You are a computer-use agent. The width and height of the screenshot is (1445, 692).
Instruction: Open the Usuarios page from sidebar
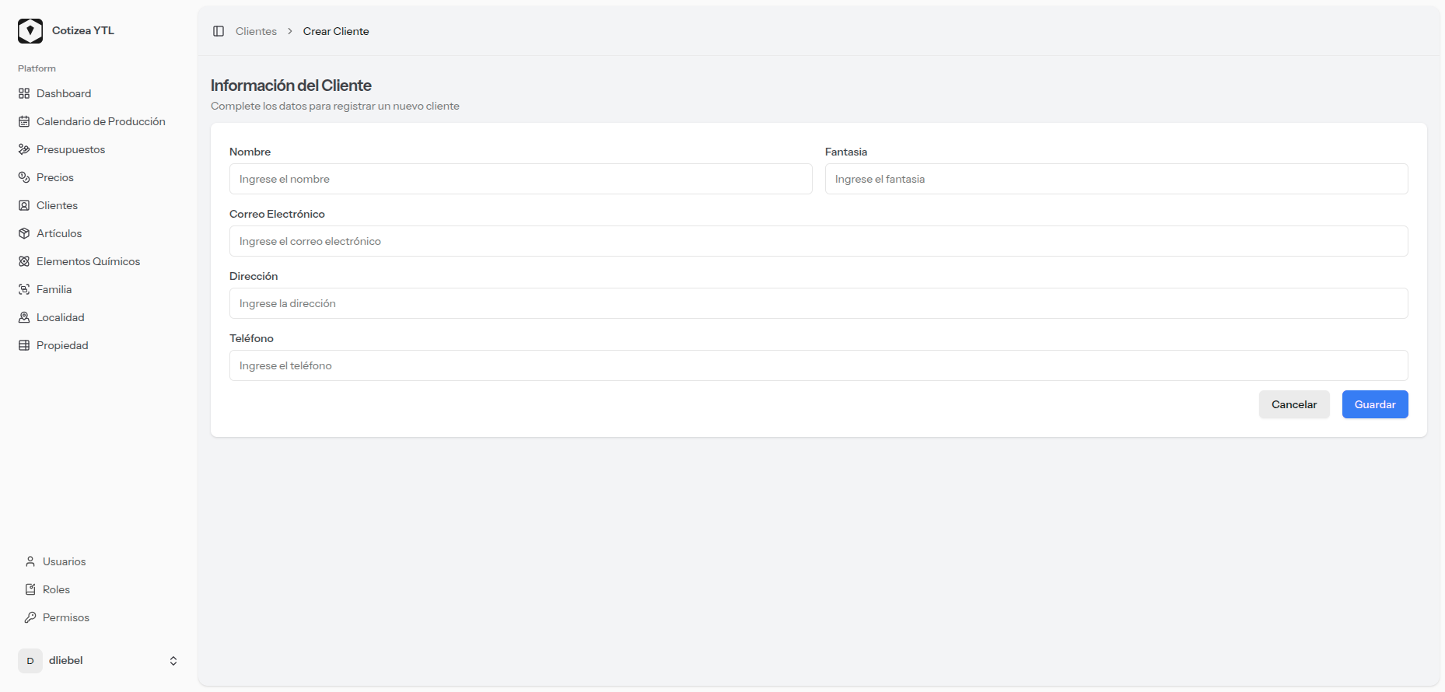pyautogui.click(x=64, y=561)
